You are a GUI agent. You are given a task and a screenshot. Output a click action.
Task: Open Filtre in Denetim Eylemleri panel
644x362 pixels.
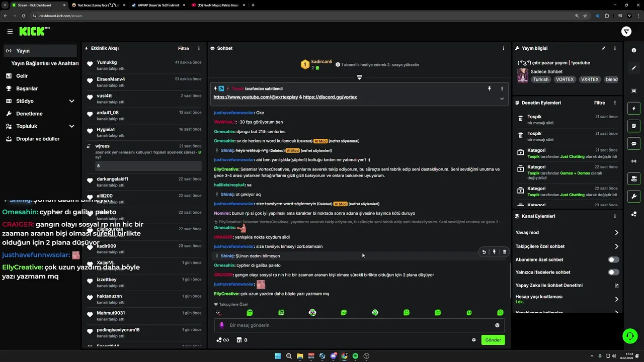click(599, 103)
